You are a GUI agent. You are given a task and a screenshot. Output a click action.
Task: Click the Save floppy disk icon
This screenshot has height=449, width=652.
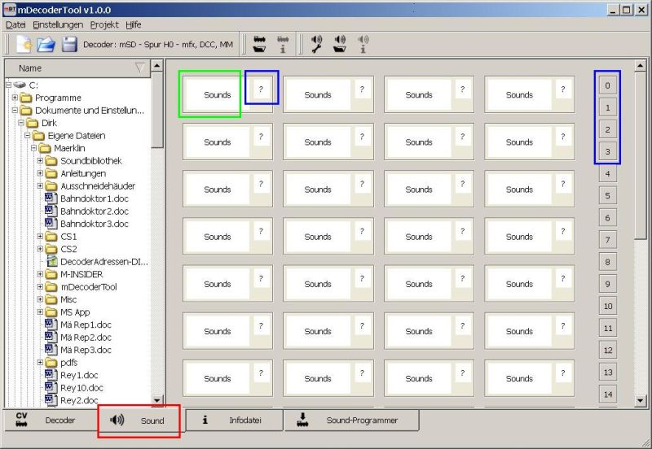click(x=69, y=44)
